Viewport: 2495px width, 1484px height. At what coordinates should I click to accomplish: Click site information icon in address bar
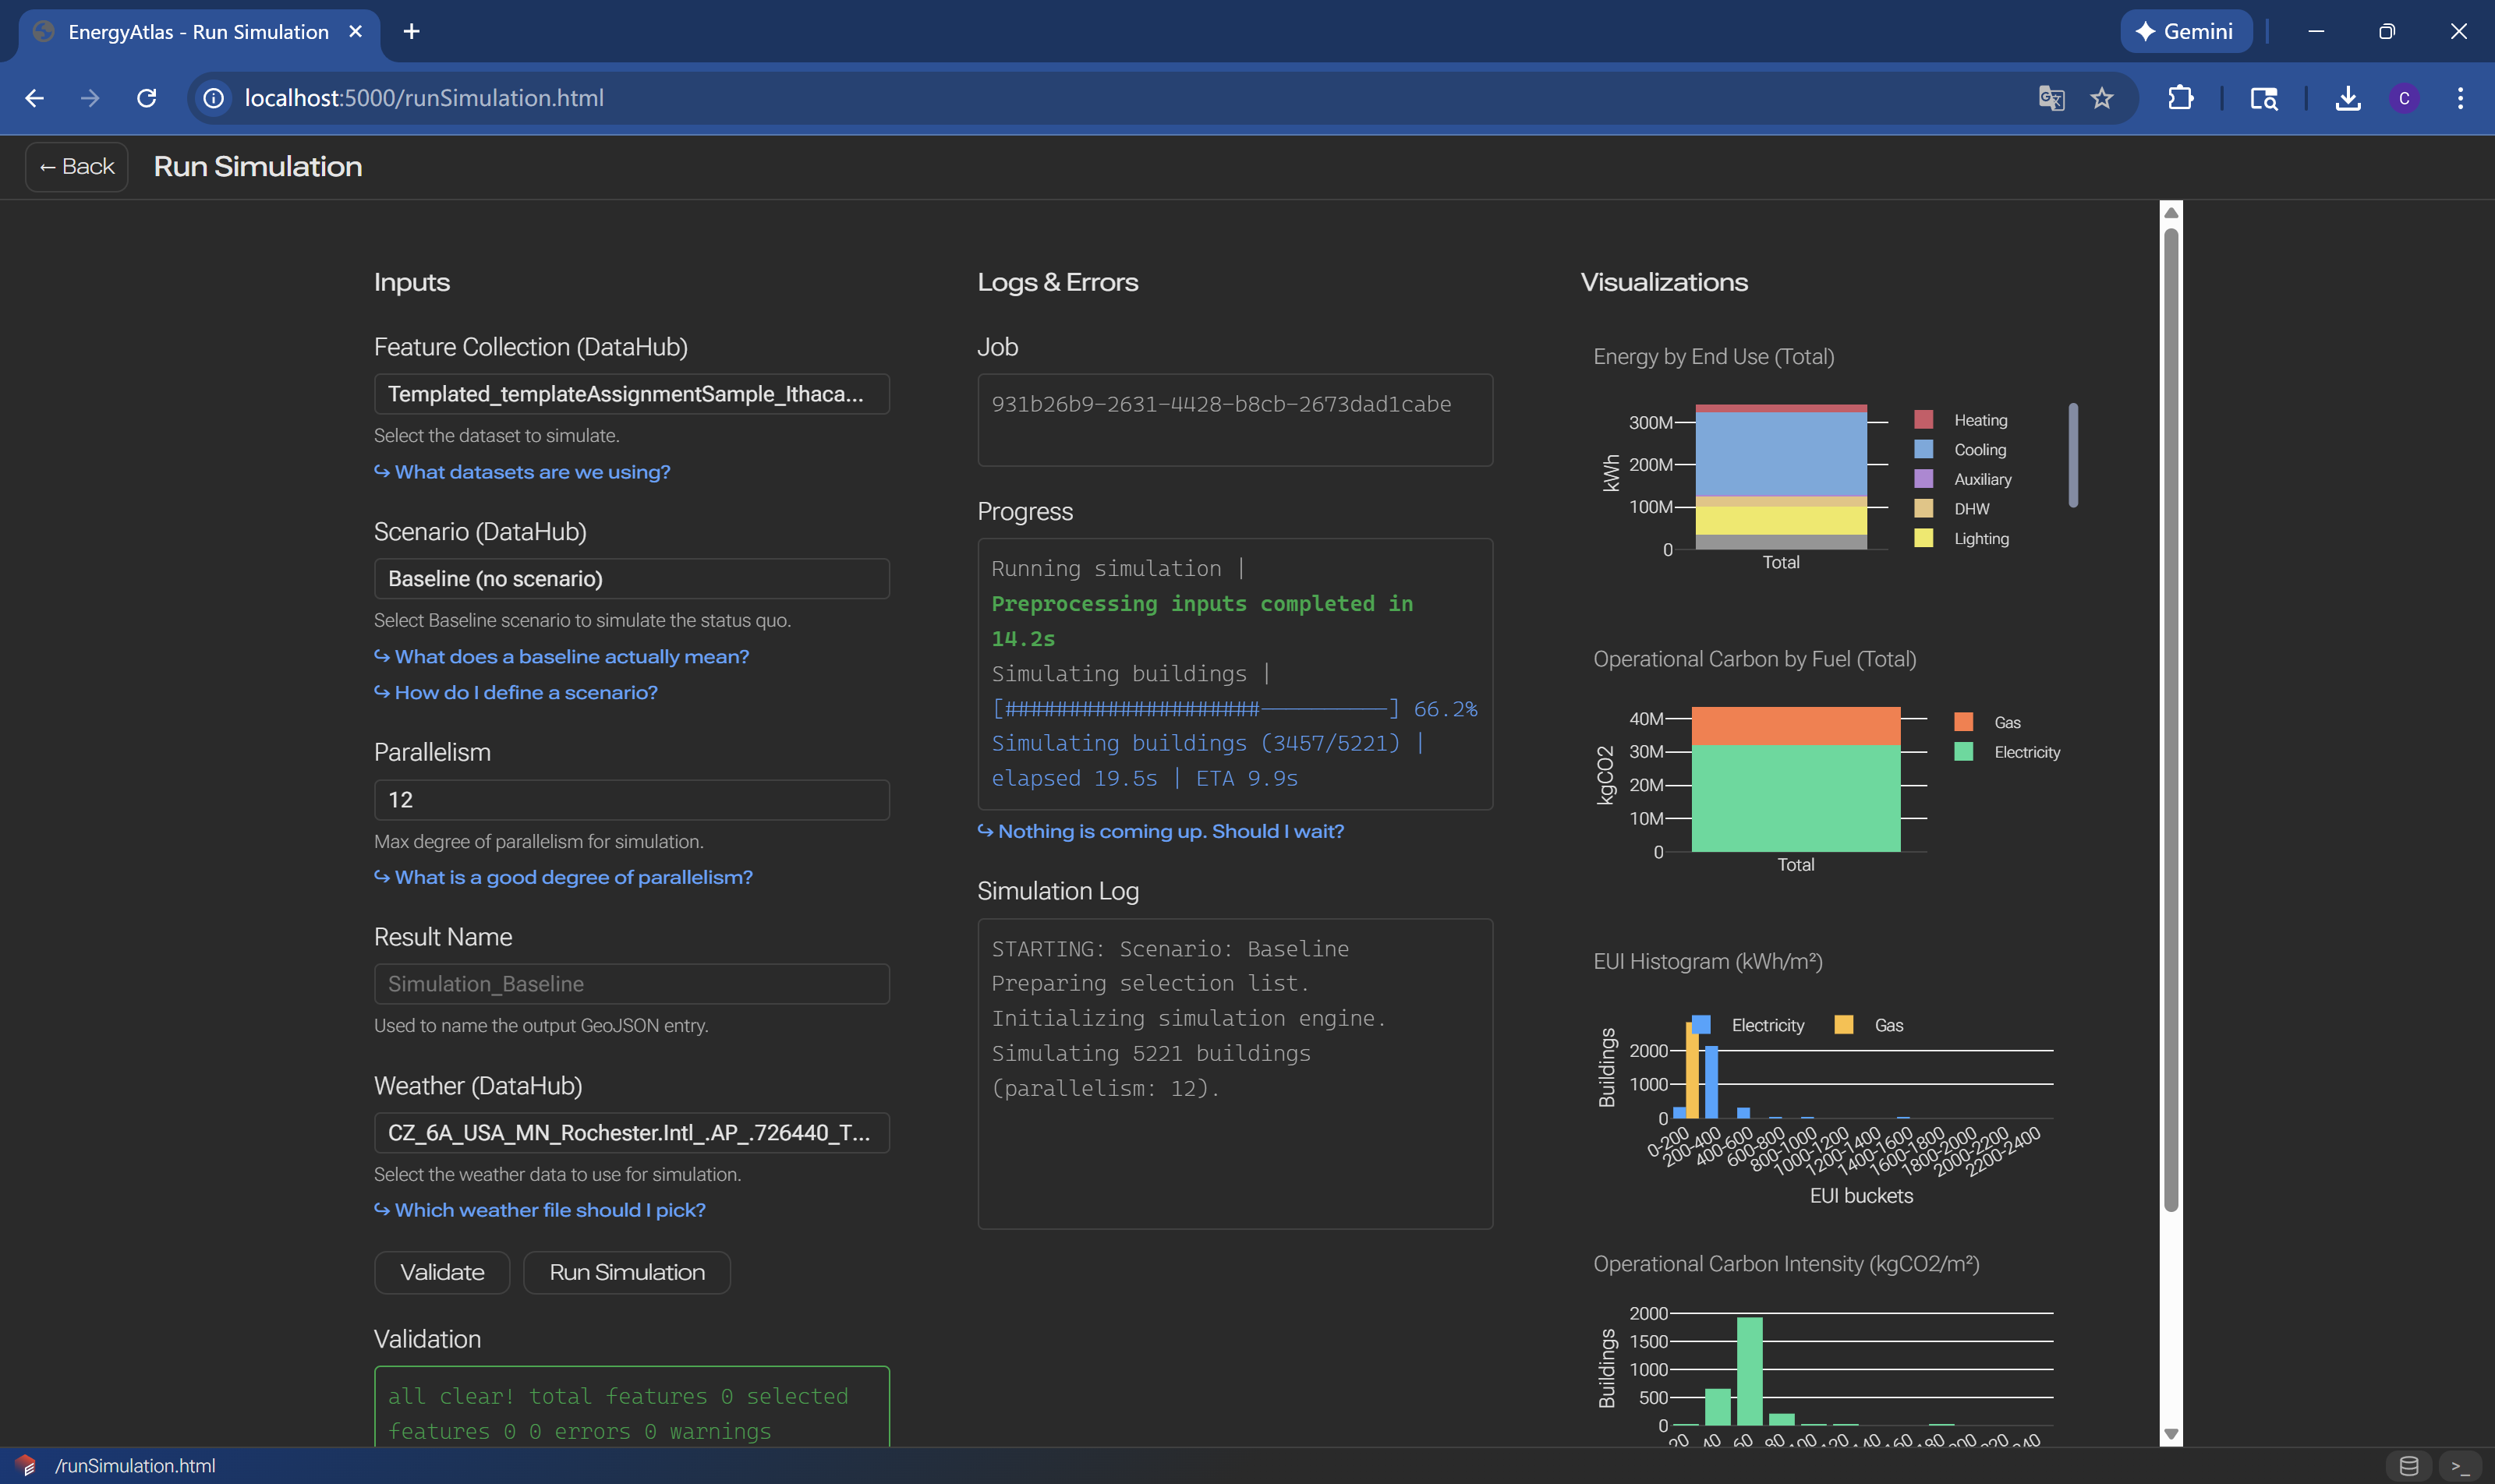pos(213,98)
